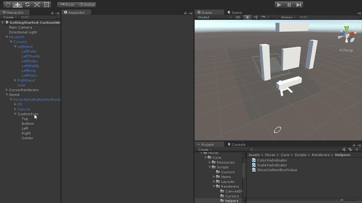Toggle 2D mode in the Scene view
Image resolution: width=362 pixels, height=203 pixels.
[x=238, y=17]
